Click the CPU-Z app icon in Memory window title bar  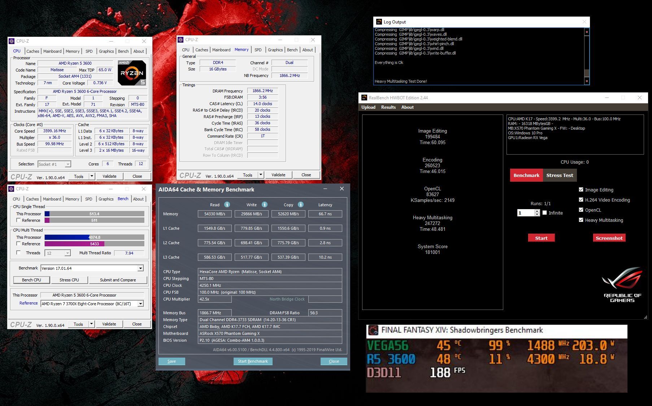(181, 40)
